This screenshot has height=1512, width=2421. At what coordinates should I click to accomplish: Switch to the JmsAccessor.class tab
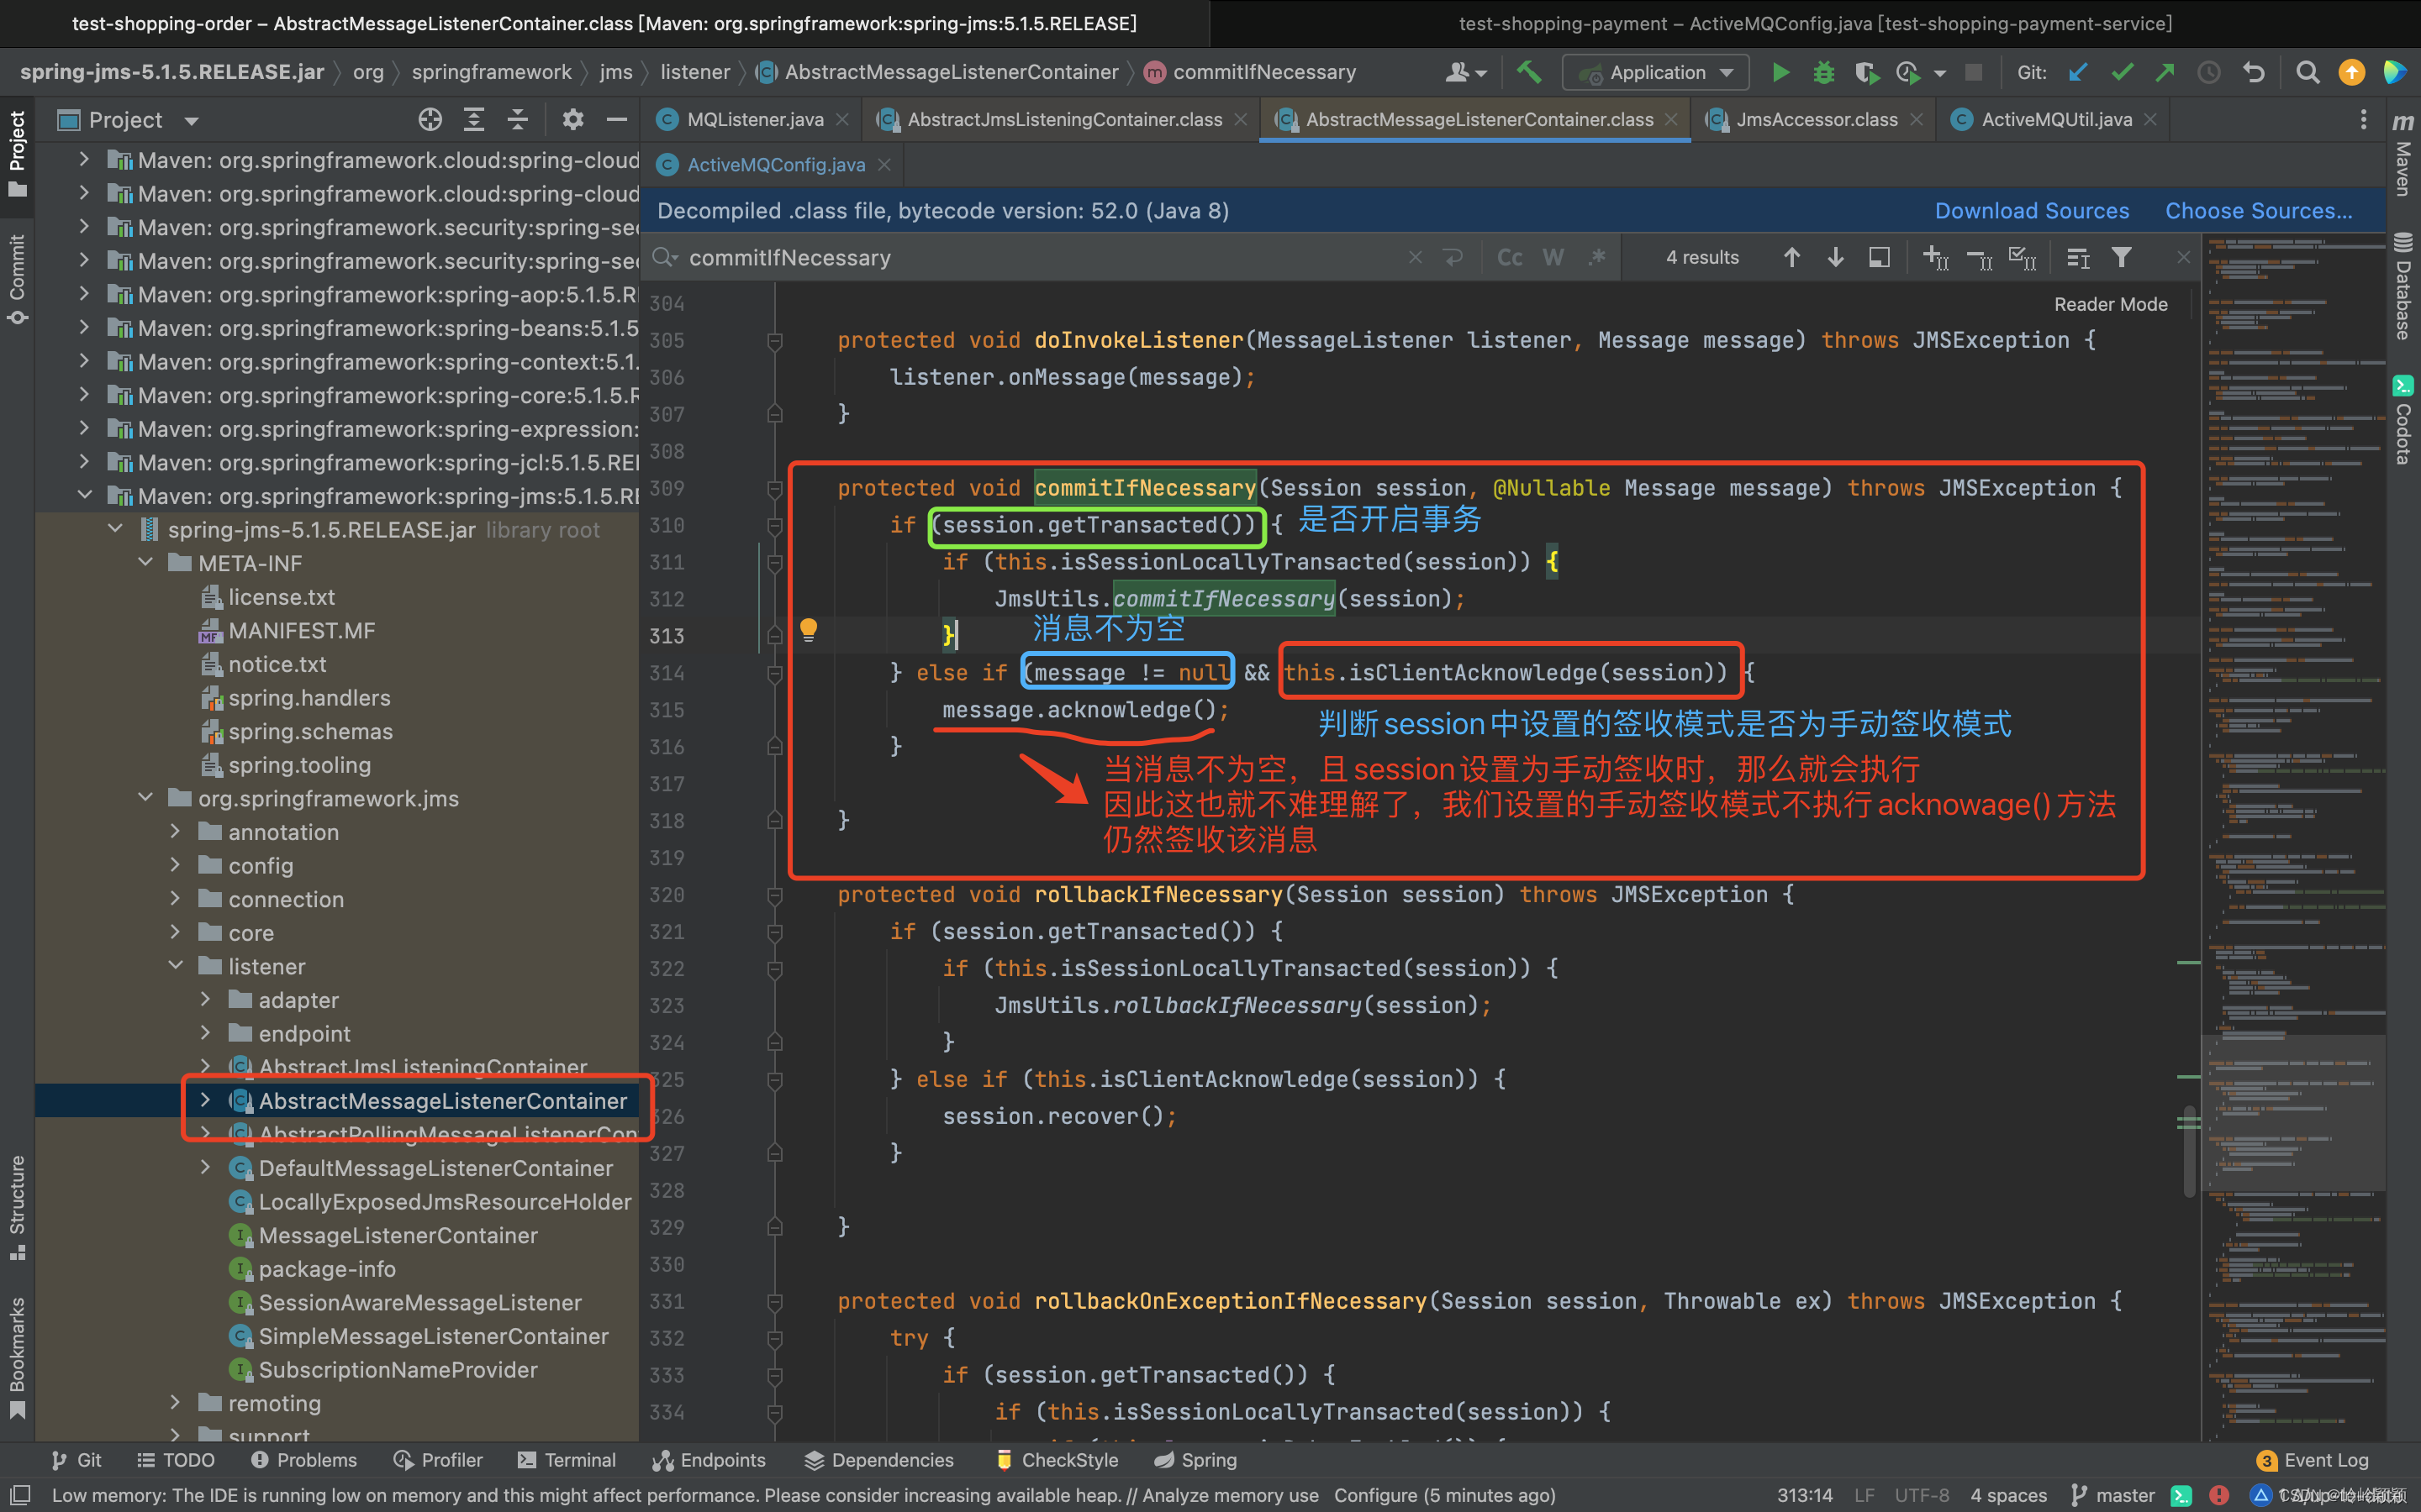1816,120
